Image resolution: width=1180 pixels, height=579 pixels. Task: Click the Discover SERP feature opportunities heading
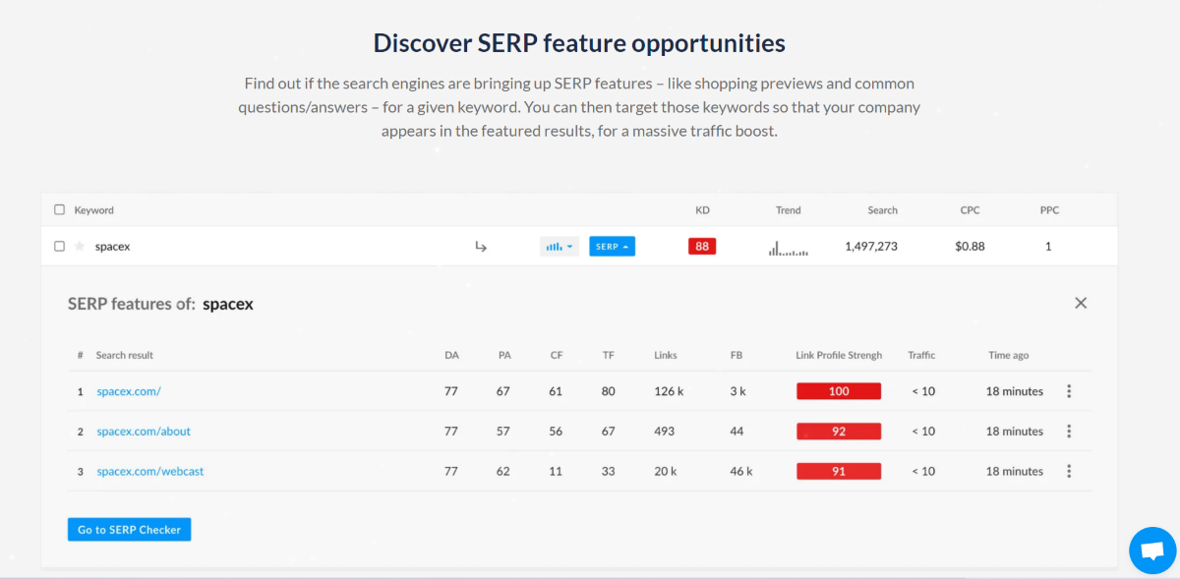pyautogui.click(x=579, y=43)
